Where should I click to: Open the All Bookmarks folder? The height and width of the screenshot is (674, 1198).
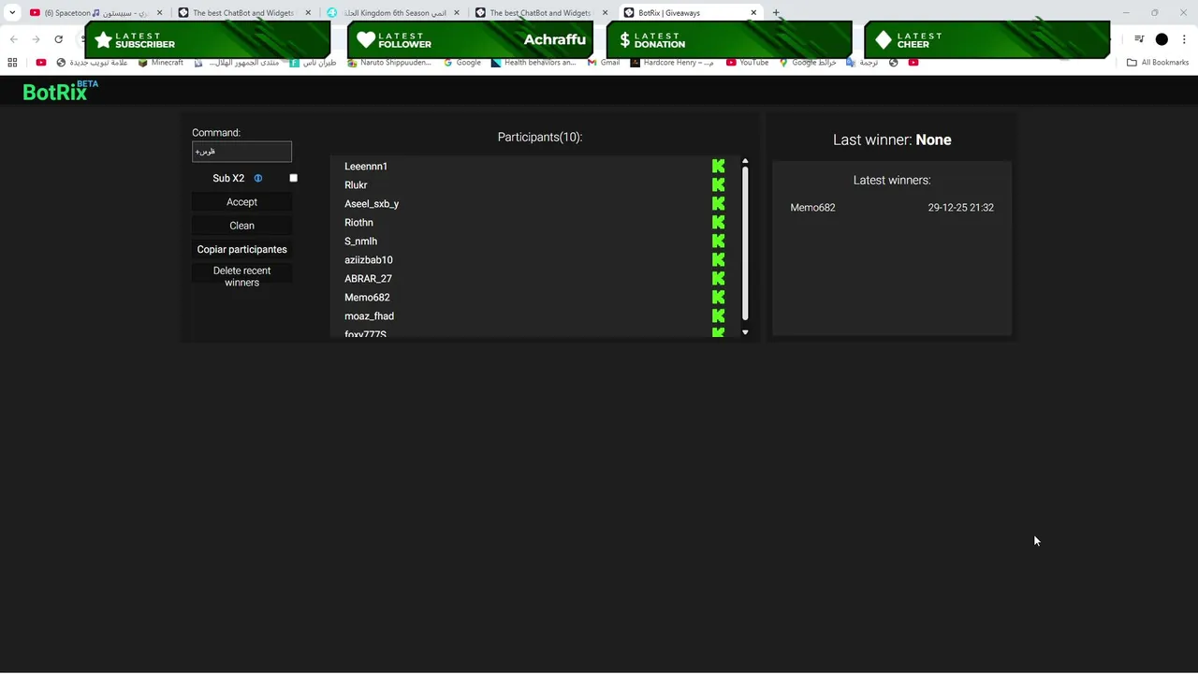1158,63
